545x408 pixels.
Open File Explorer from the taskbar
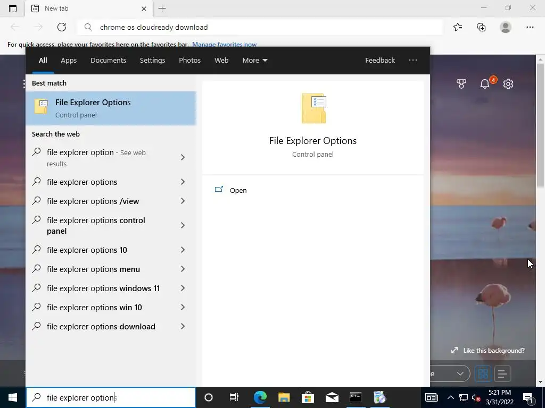[284, 397]
